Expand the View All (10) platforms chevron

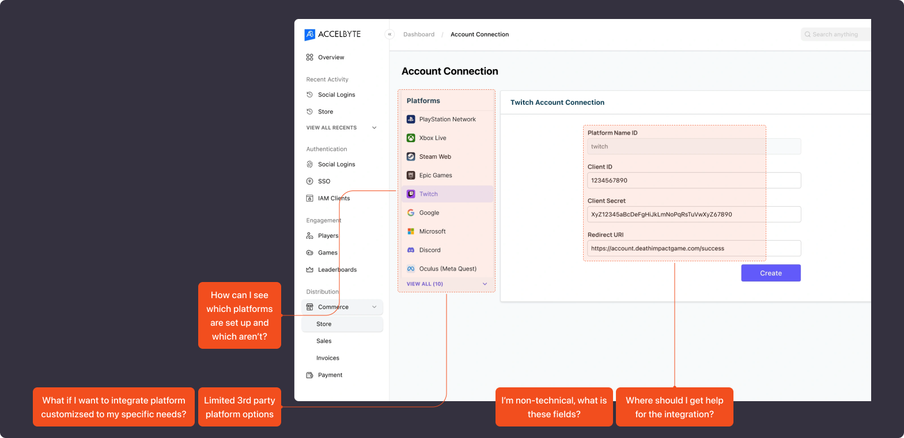click(485, 284)
